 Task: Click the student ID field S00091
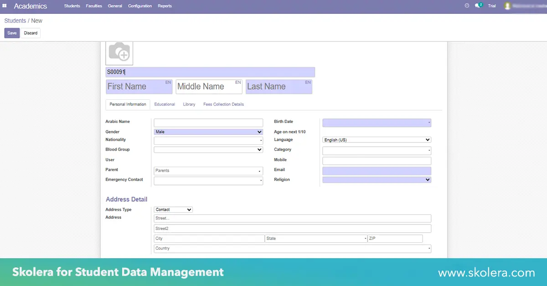[x=210, y=72]
